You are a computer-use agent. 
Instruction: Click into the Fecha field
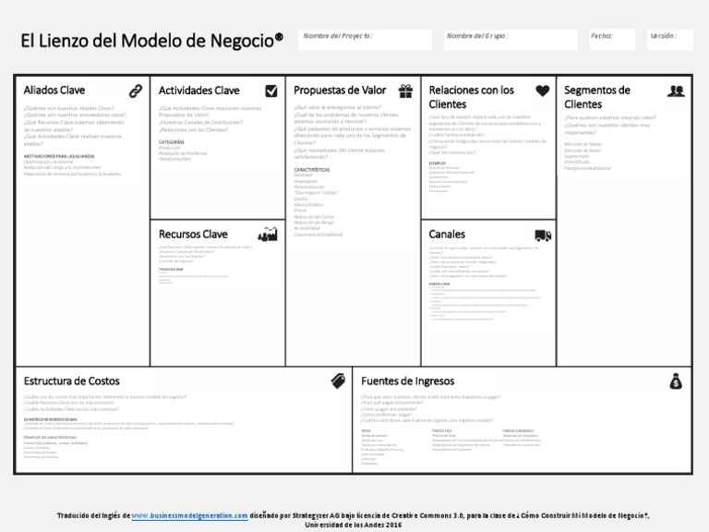click(612, 40)
